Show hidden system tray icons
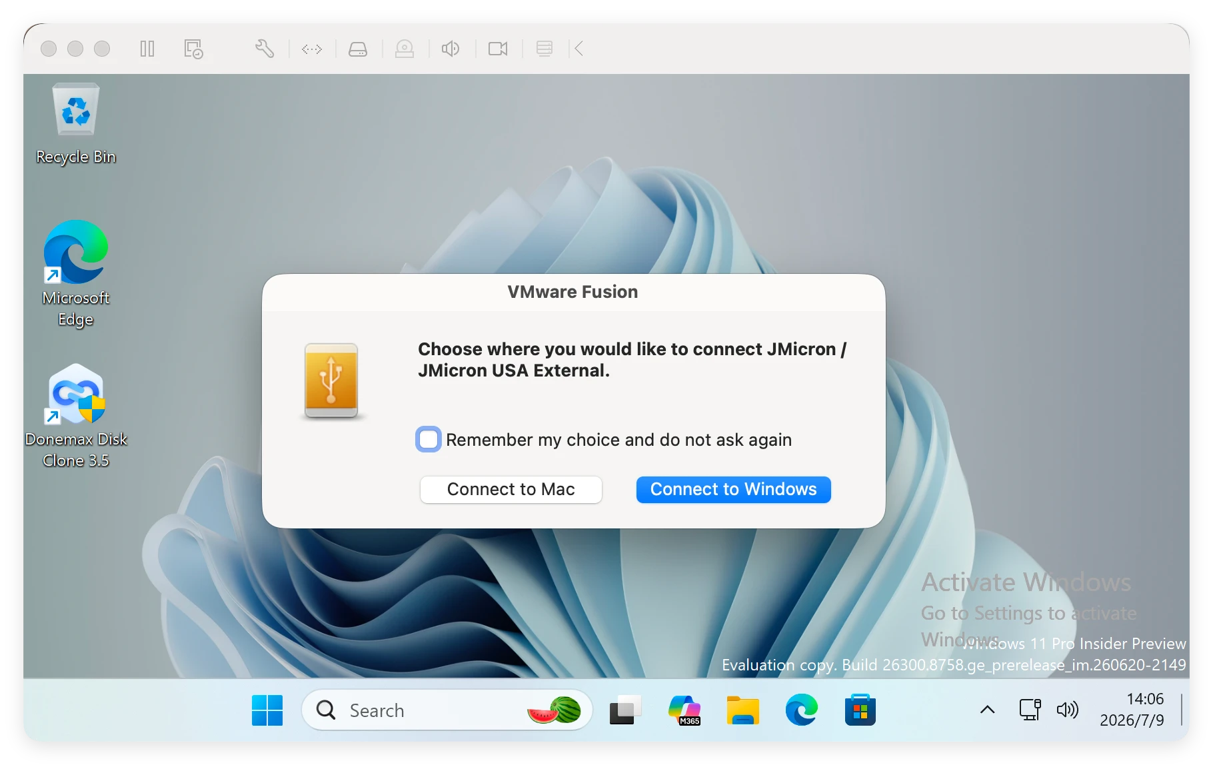 pyautogui.click(x=988, y=710)
